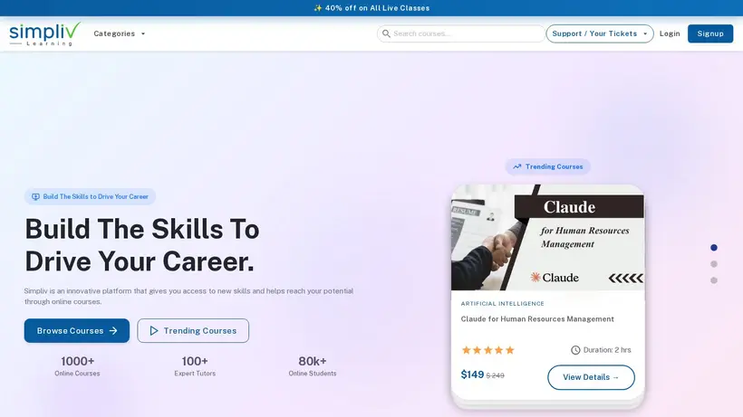743x417 pixels.
Task: Open the Categories dropdown menu
Action: point(120,33)
